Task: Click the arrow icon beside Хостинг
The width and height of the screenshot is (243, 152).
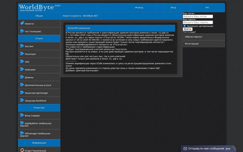Action: coord(22,46)
